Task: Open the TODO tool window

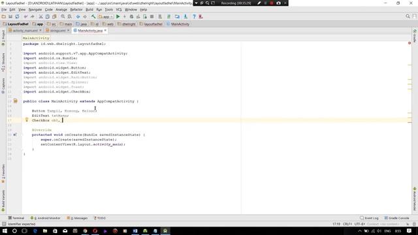Action: click(100, 218)
